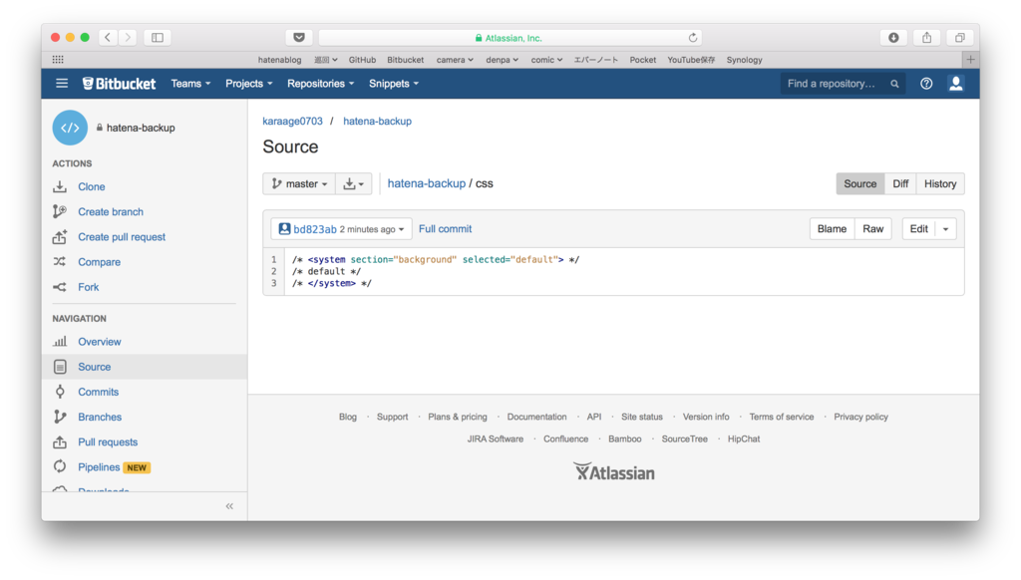The width and height of the screenshot is (1021, 580).
Task: Click the Pull requests upload icon
Action: click(x=60, y=442)
